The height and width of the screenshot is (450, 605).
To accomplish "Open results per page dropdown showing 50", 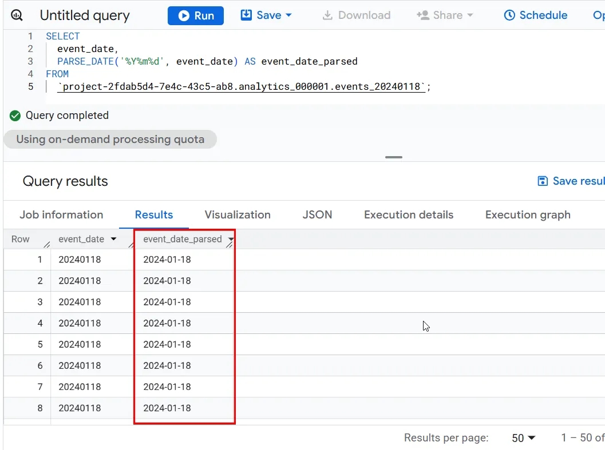I will coord(523,437).
